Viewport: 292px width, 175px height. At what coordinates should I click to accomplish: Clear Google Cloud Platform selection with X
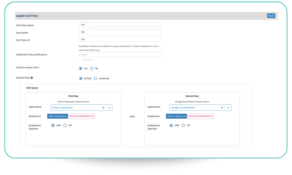click(222, 108)
